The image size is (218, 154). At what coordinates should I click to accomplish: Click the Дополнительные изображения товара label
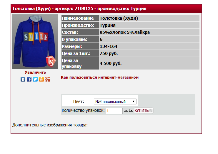click(x=50, y=125)
